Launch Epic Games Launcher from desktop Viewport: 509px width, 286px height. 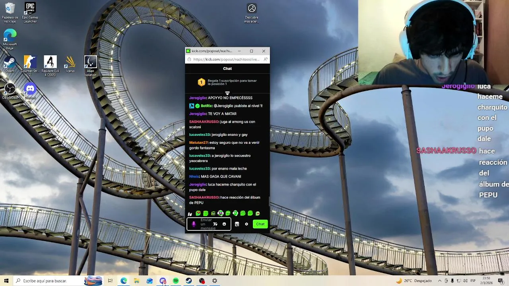pyautogui.click(x=30, y=13)
